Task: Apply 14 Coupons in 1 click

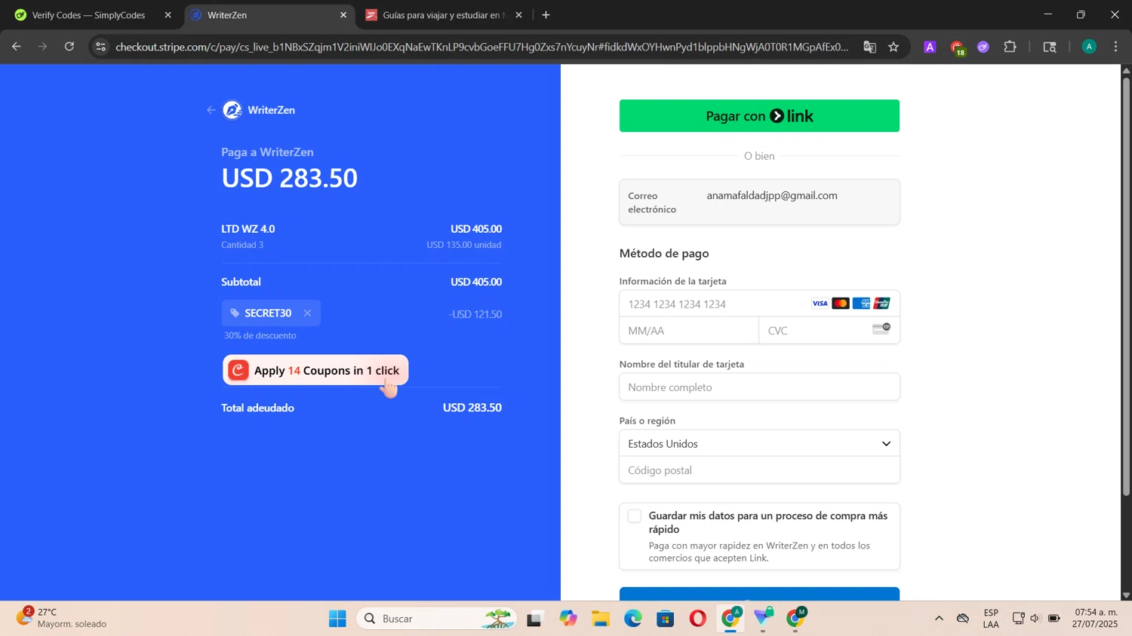Action: click(315, 370)
